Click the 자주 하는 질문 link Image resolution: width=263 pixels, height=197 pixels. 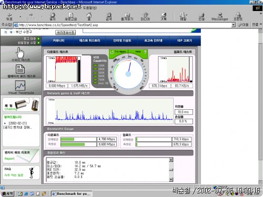click(x=14, y=175)
